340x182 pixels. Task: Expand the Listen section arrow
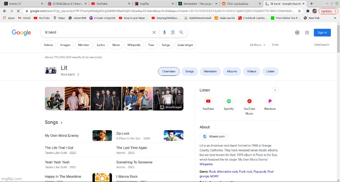(275, 90)
